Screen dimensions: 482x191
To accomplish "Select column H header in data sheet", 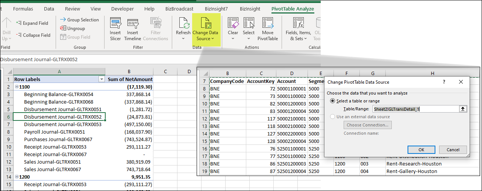I will pyautogui.click(x=432, y=73).
